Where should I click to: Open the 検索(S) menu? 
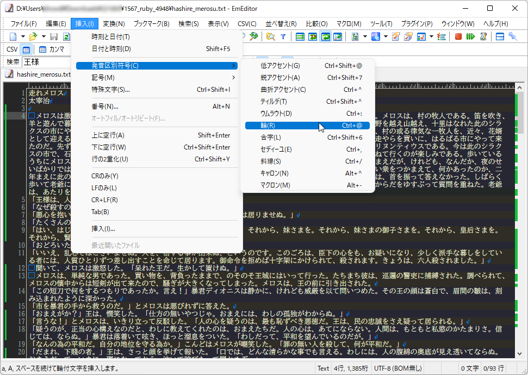(189, 24)
